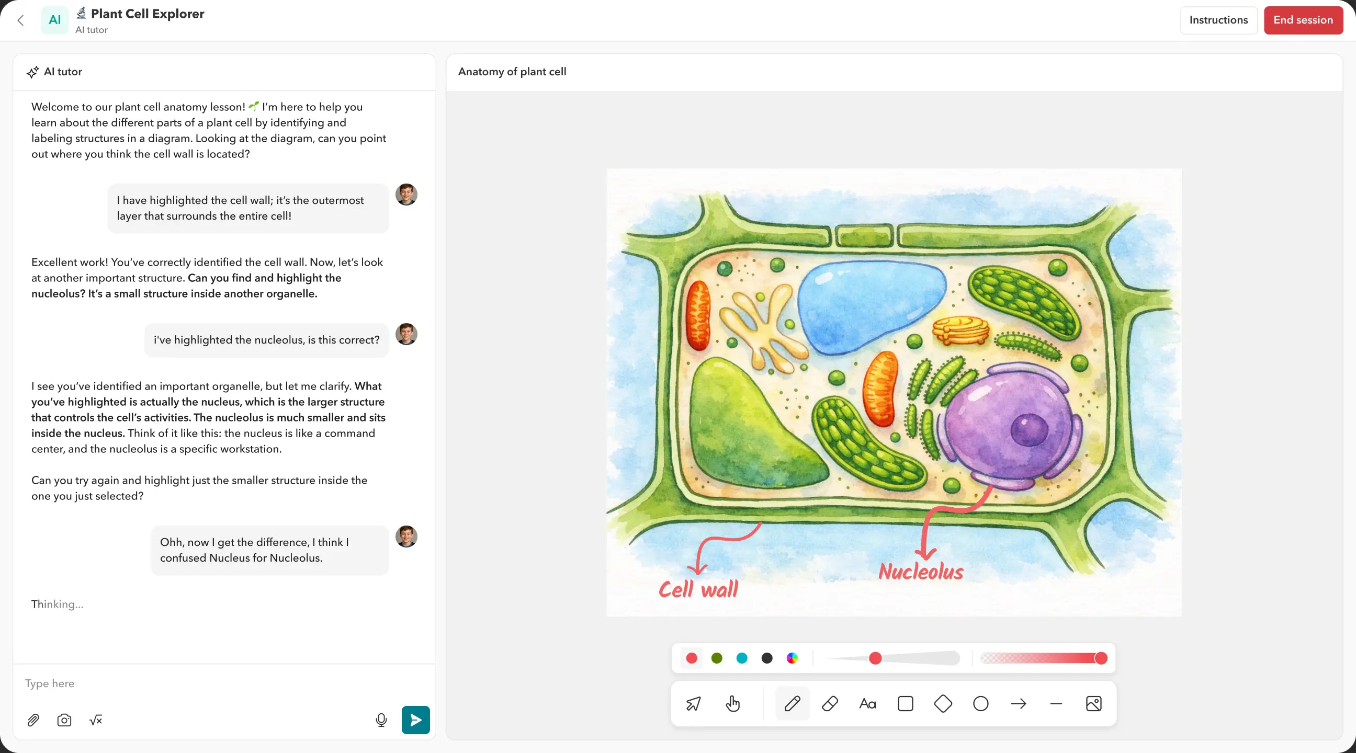The height and width of the screenshot is (753, 1356).
Task: Click the 'AI tutor' panel heading
Action: coord(63,72)
